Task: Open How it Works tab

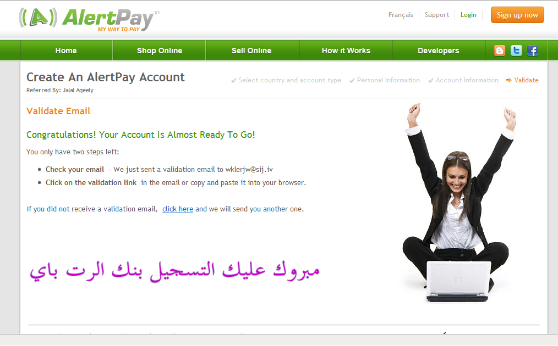Action: (346, 51)
